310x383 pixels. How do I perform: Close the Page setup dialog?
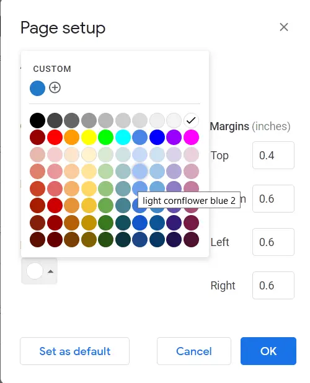pyautogui.click(x=283, y=27)
